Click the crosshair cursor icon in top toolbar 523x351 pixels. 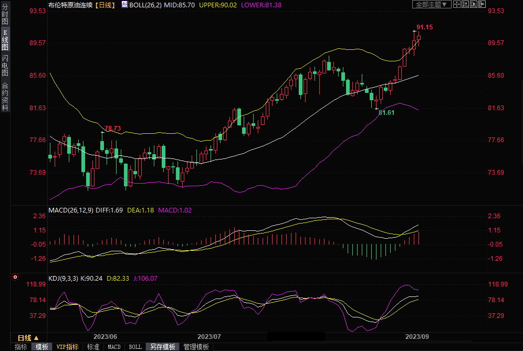tap(457, 4)
